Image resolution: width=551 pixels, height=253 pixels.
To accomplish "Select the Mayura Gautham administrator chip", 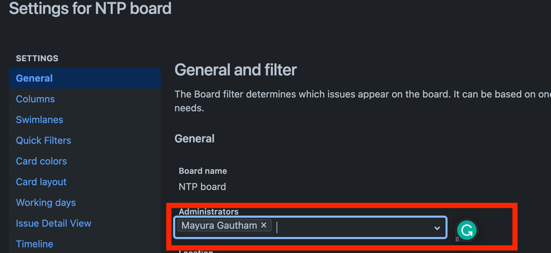I will pyautogui.click(x=219, y=225).
